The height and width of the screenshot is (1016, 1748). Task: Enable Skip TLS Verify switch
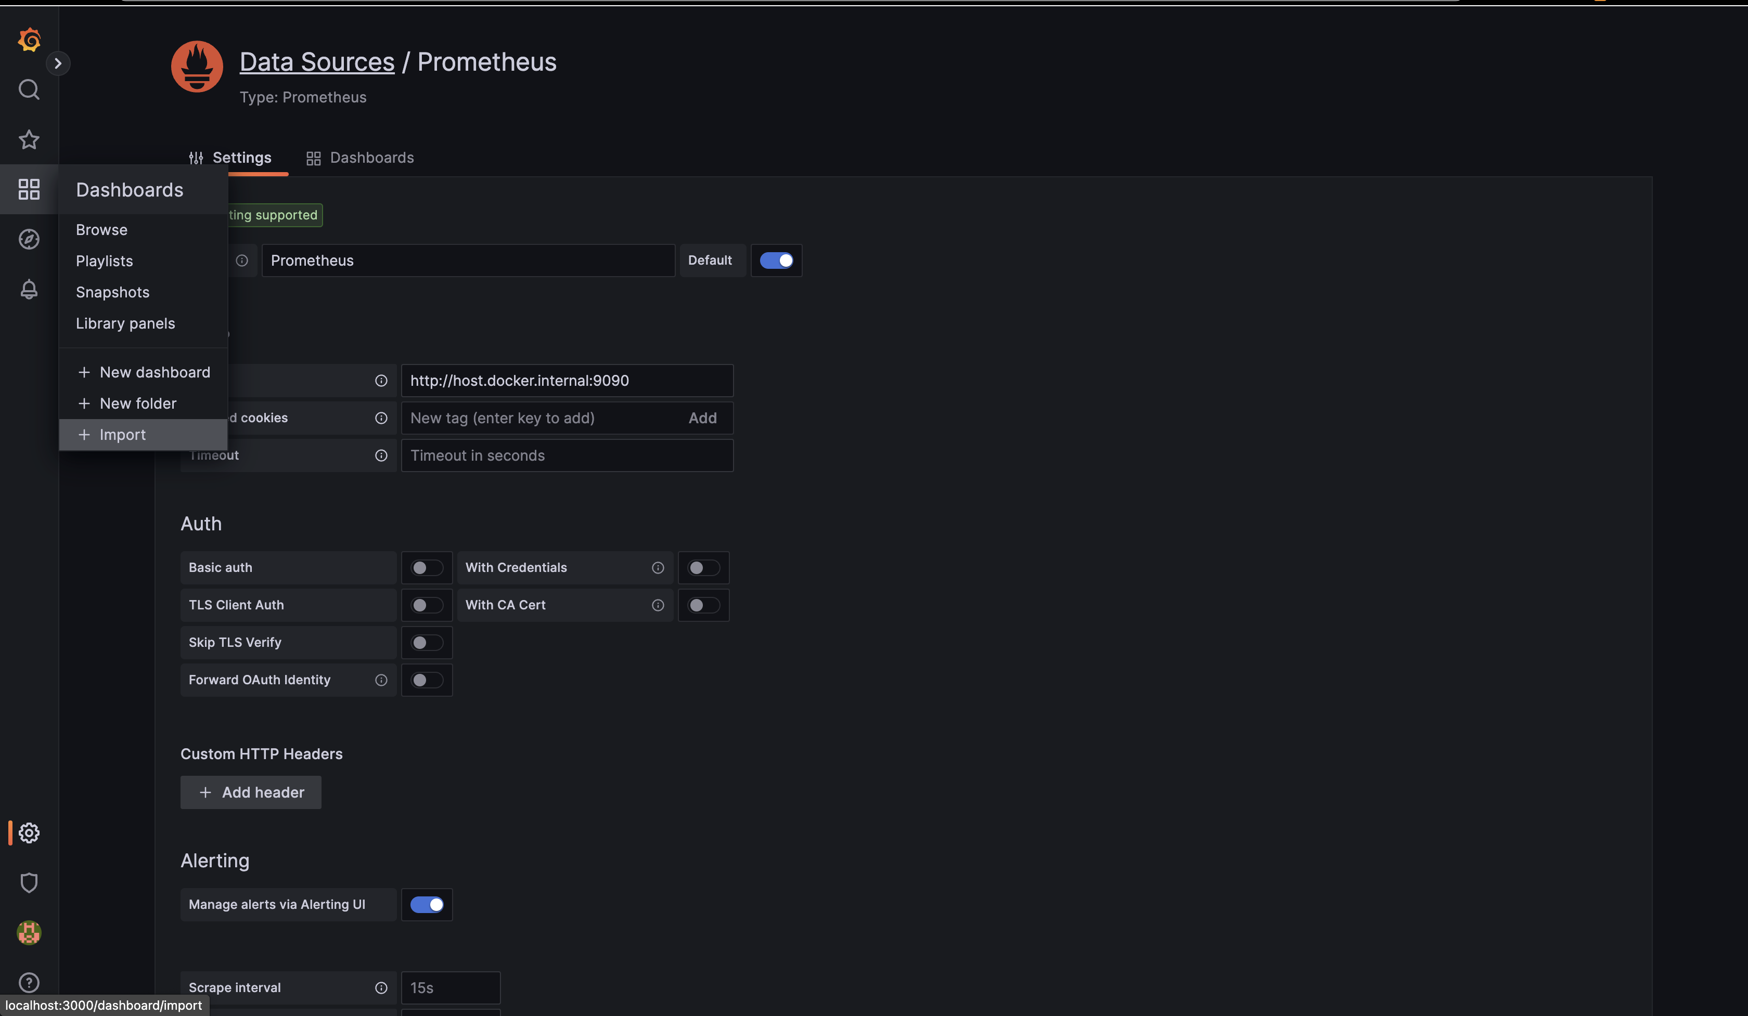426,643
